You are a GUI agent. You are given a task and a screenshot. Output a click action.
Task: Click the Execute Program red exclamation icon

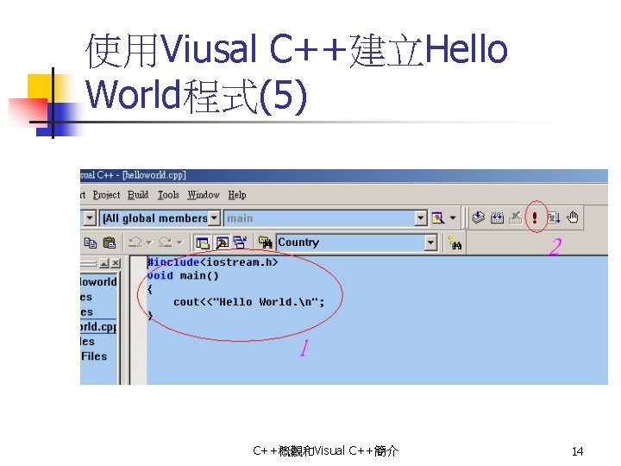(x=535, y=217)
